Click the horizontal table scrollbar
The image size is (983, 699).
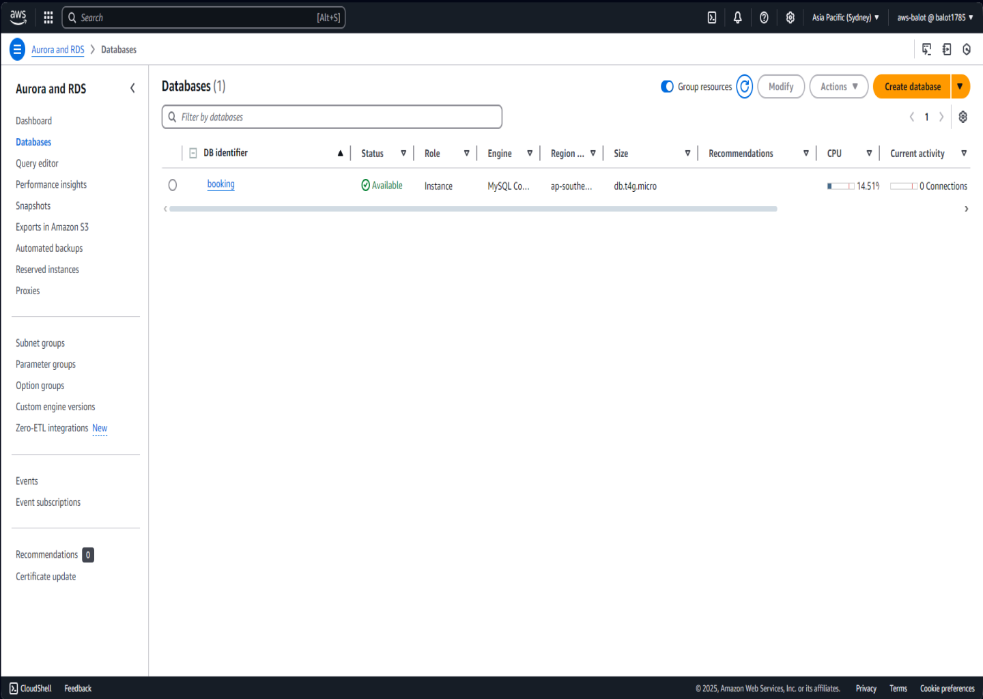pyautogui.click(x=473, y=209)
